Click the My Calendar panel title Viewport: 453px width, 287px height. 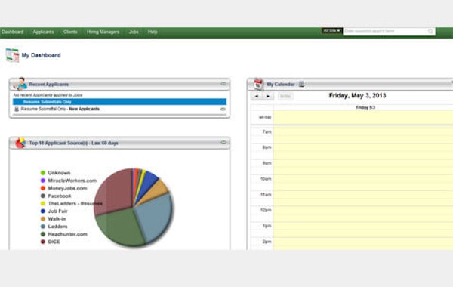(281, 85)
